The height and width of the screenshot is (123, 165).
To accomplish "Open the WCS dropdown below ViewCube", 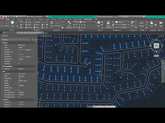I will tap(156, 56).
